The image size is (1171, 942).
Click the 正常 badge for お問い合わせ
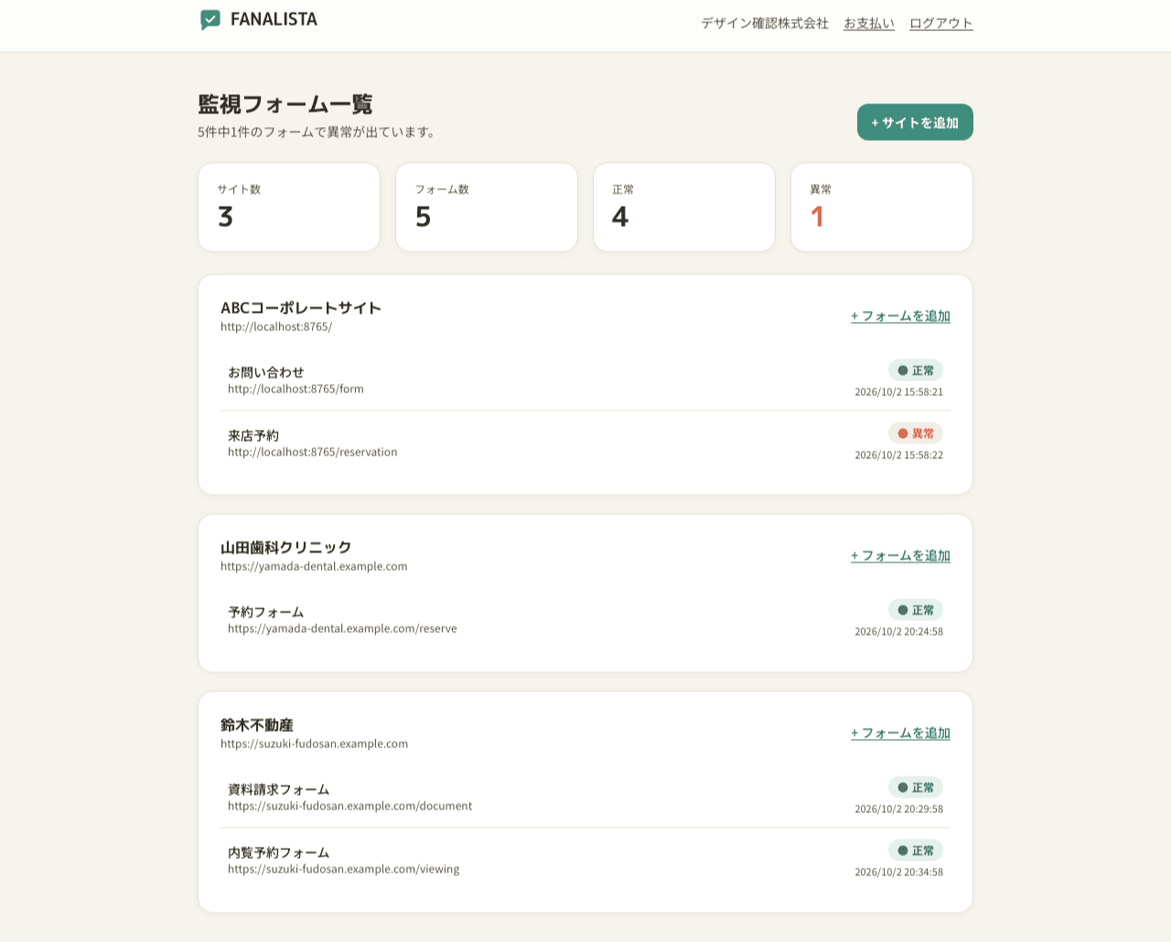click(916, 370)
